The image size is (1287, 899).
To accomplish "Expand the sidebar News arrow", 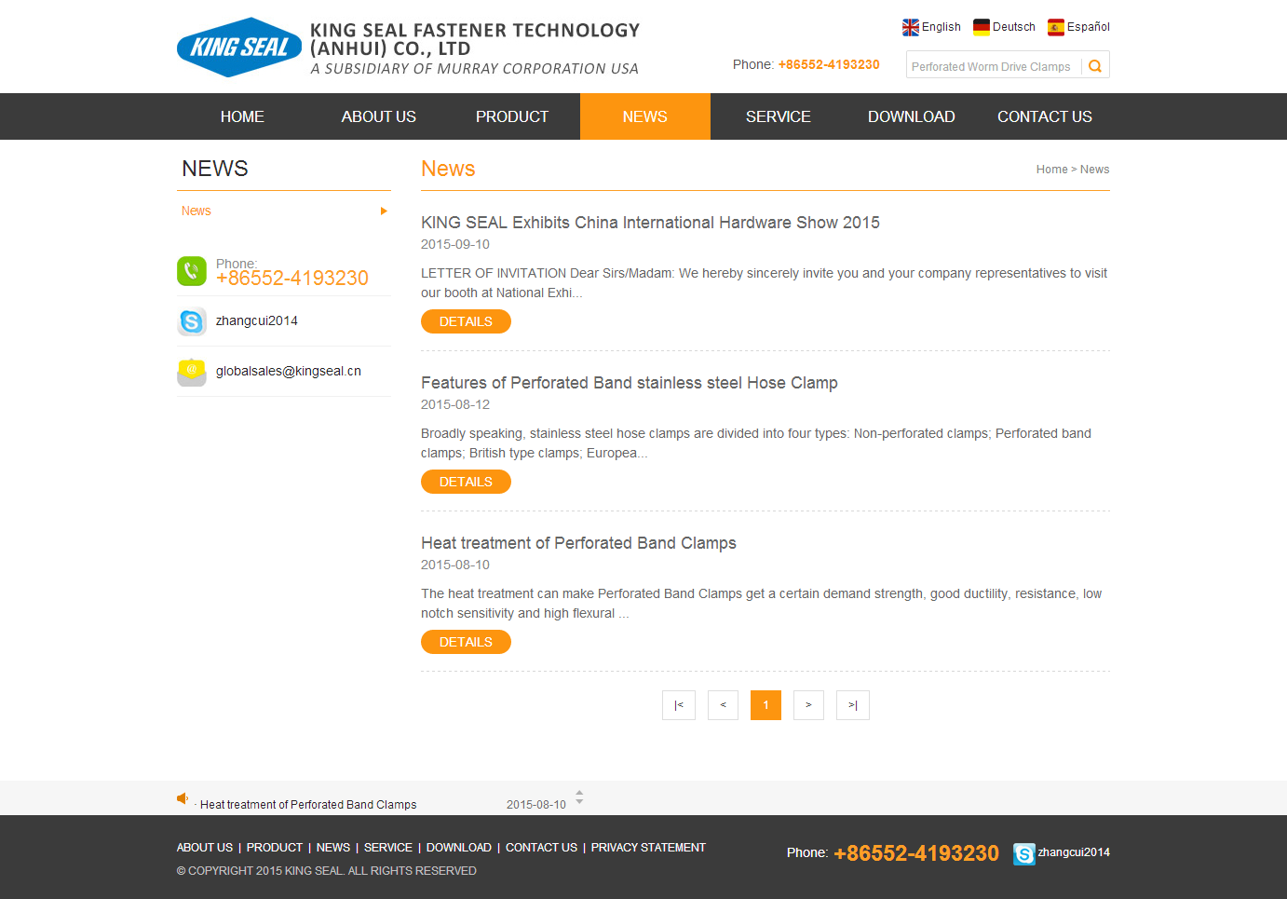I will 384,211.
